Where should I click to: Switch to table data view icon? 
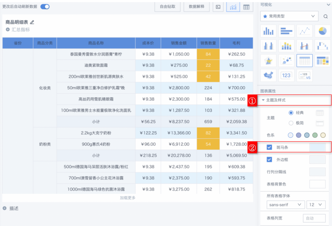[246, 7]
